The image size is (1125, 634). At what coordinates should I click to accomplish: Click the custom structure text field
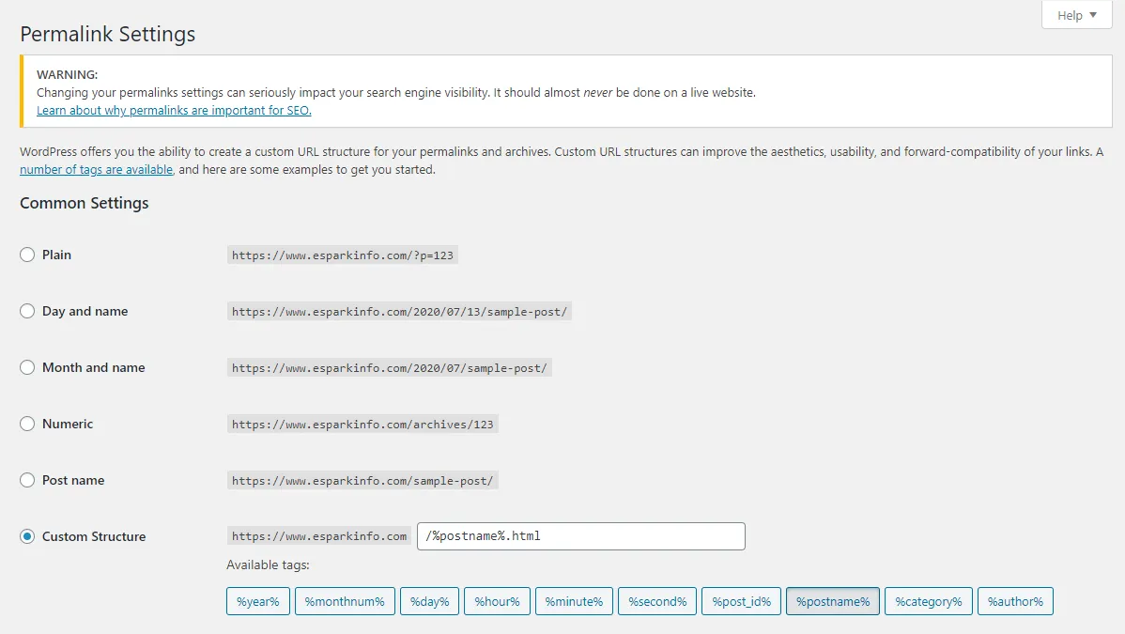pos(580,536)
